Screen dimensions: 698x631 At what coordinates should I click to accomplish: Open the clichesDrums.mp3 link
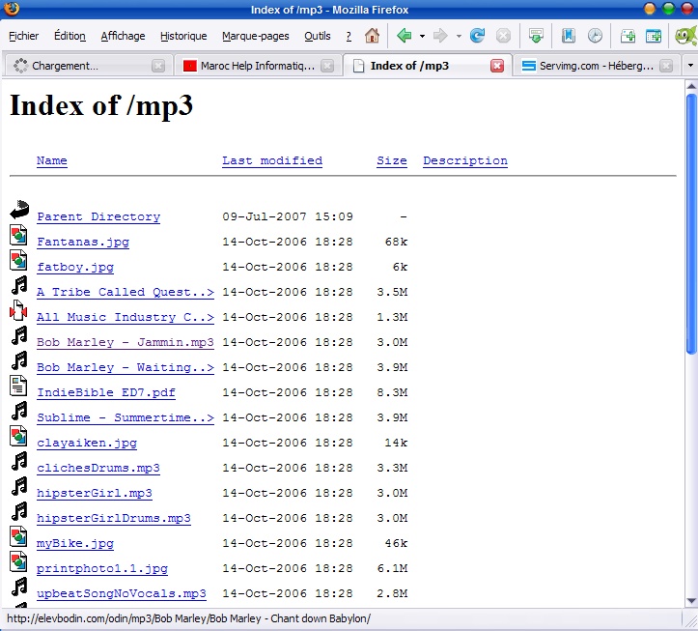point(98,468)
